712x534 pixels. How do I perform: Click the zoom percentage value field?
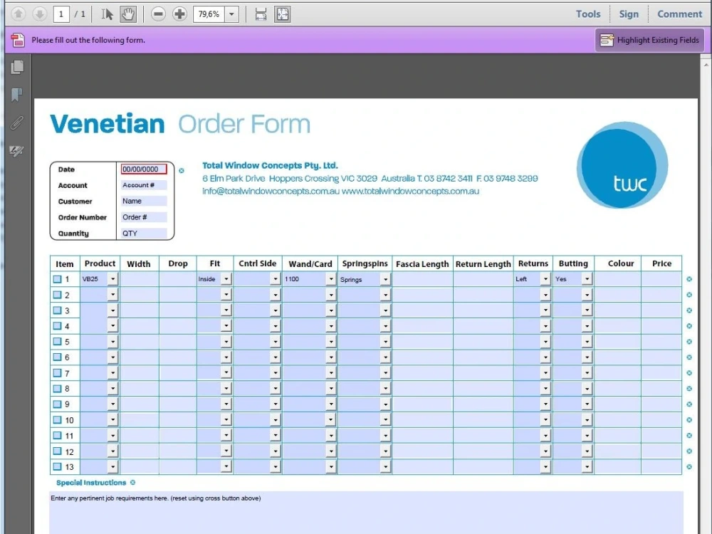tap(209, 14)
